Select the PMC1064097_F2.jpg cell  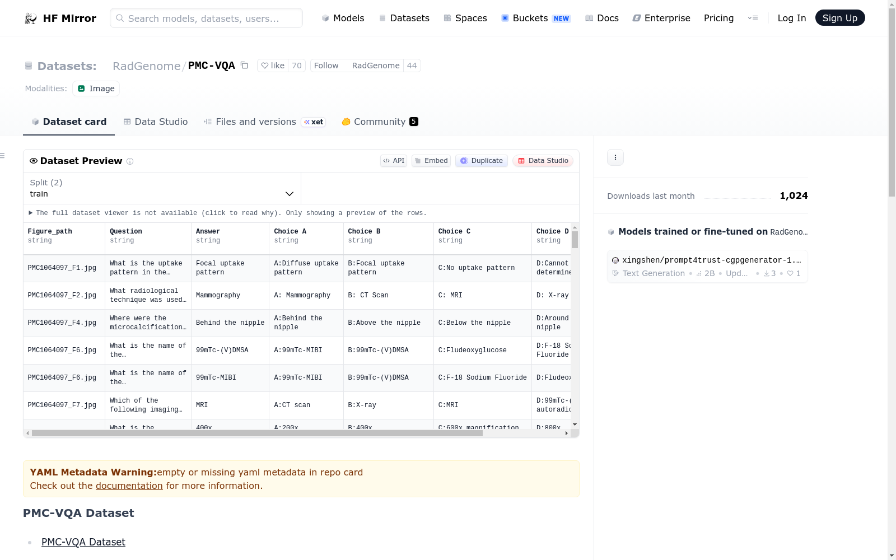click(64, 296)
